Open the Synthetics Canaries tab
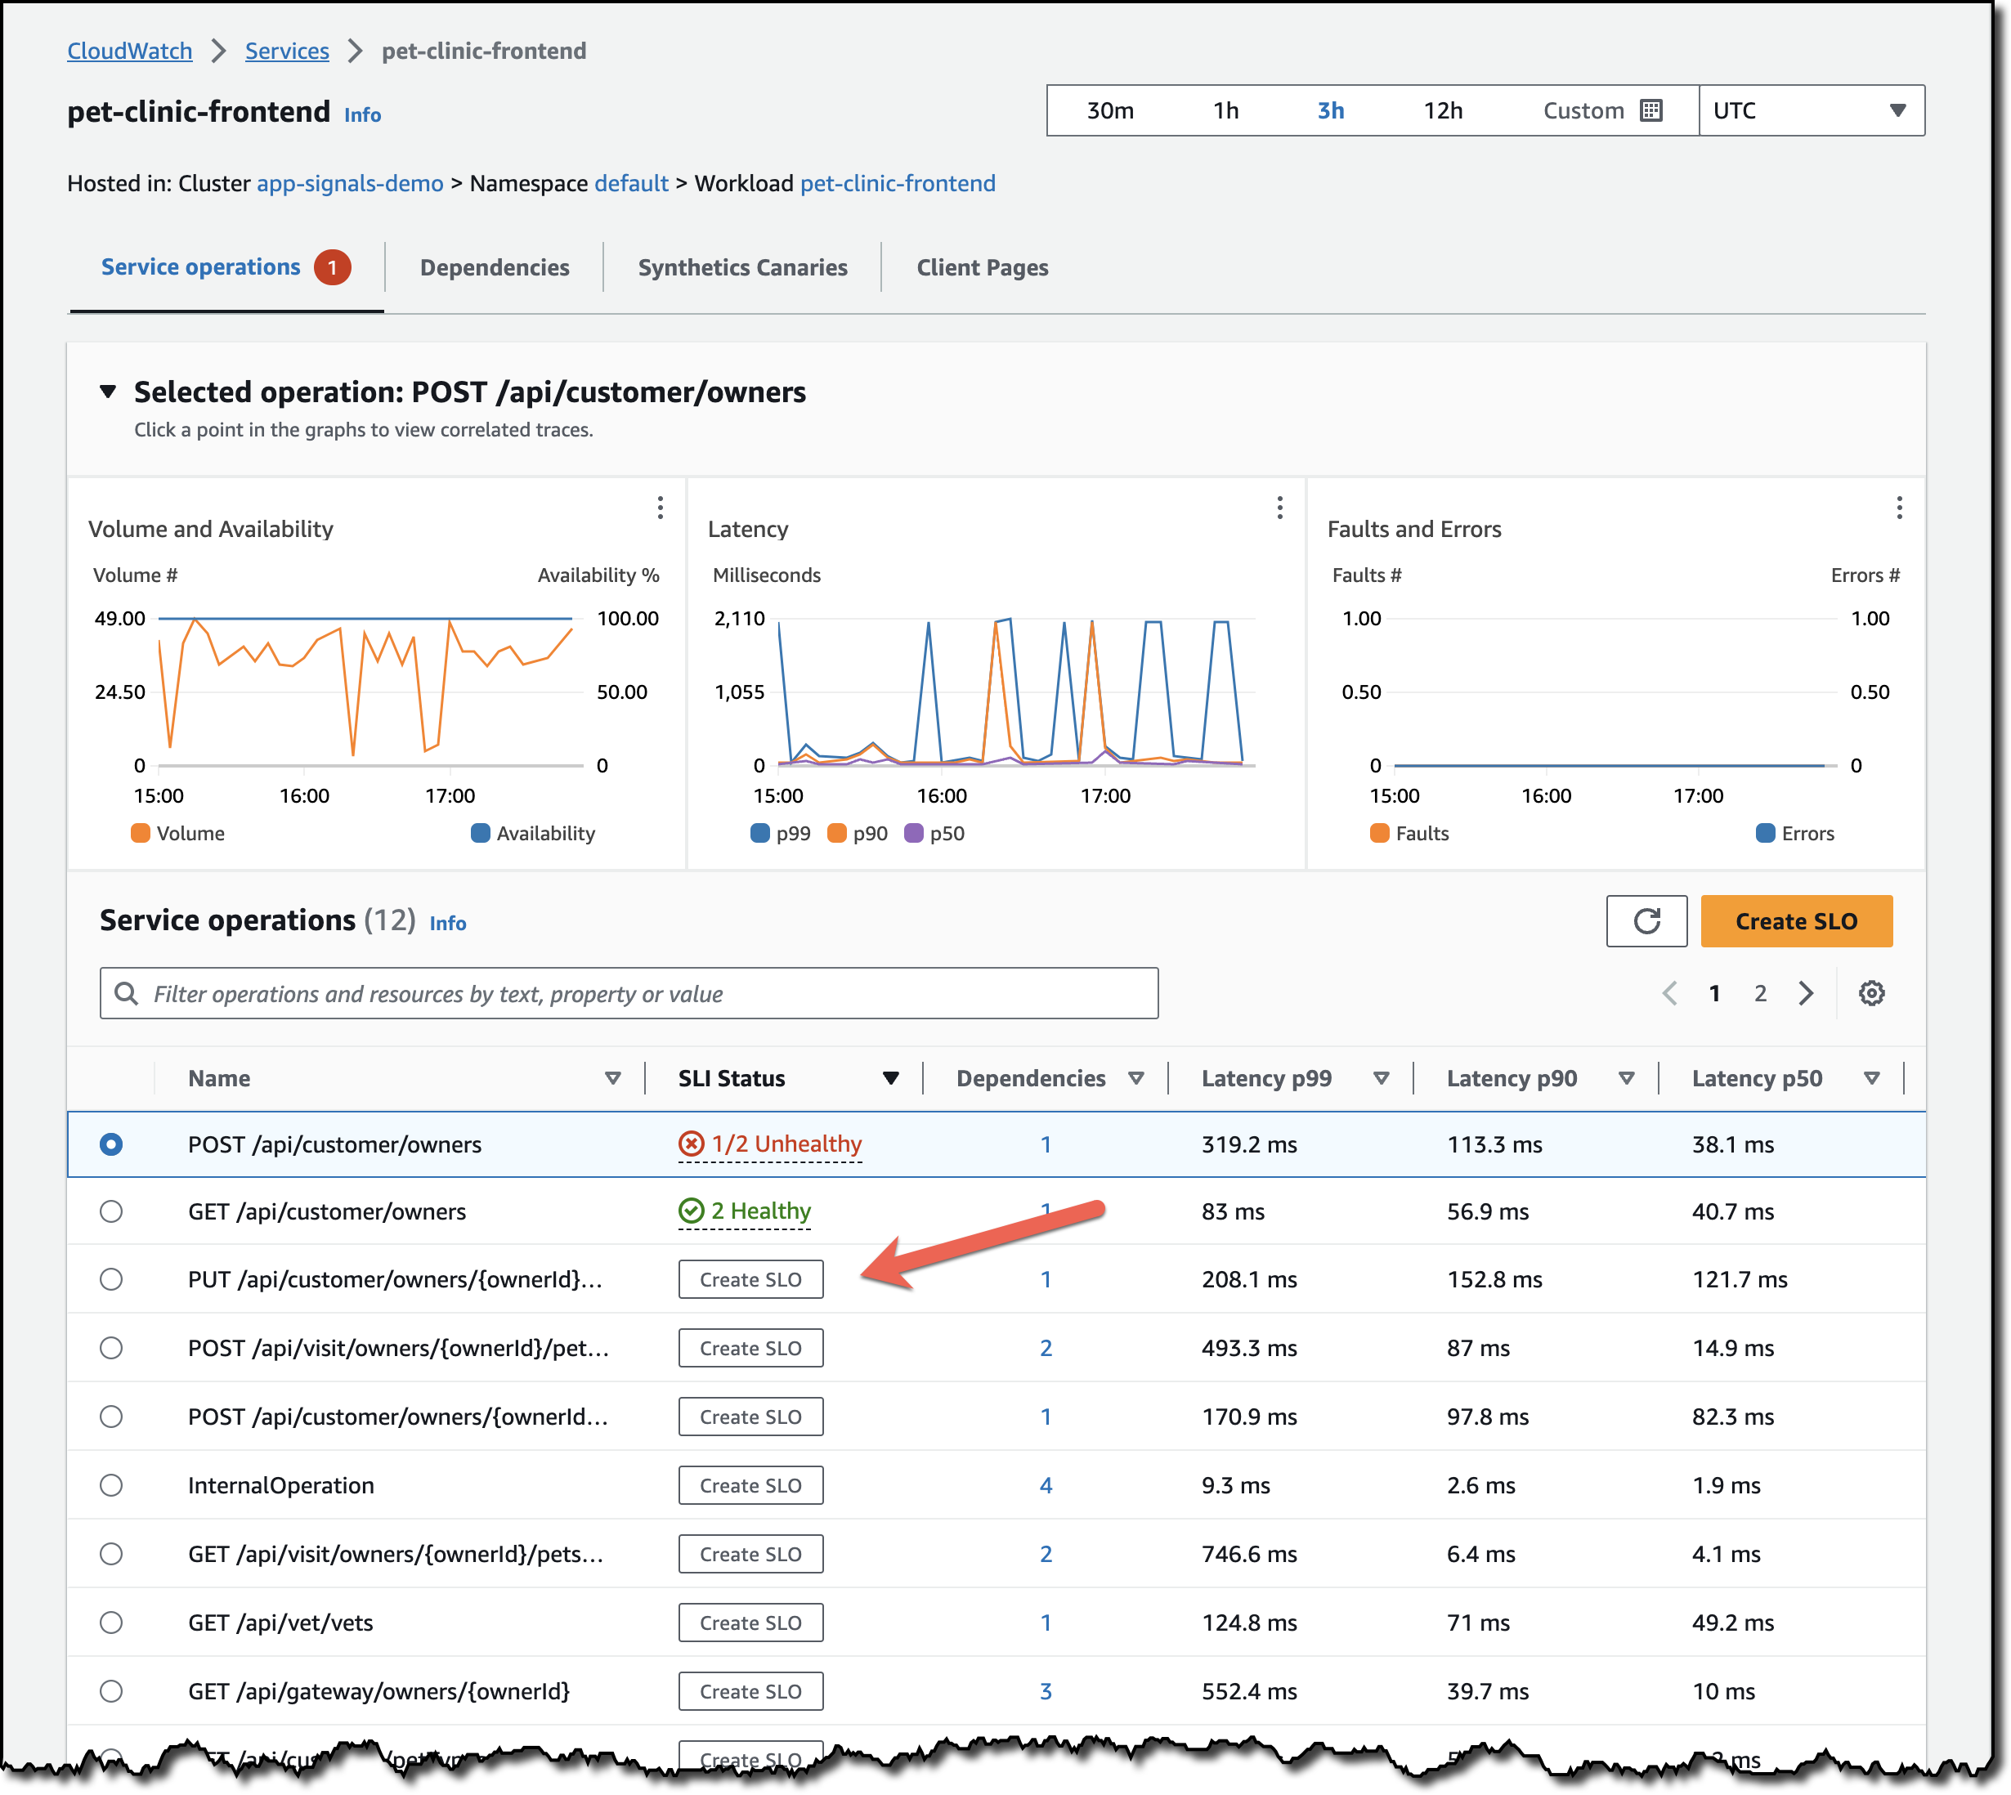This screenshot has height=1795, width=2011. pyautogui.click(x=742, y=266)
